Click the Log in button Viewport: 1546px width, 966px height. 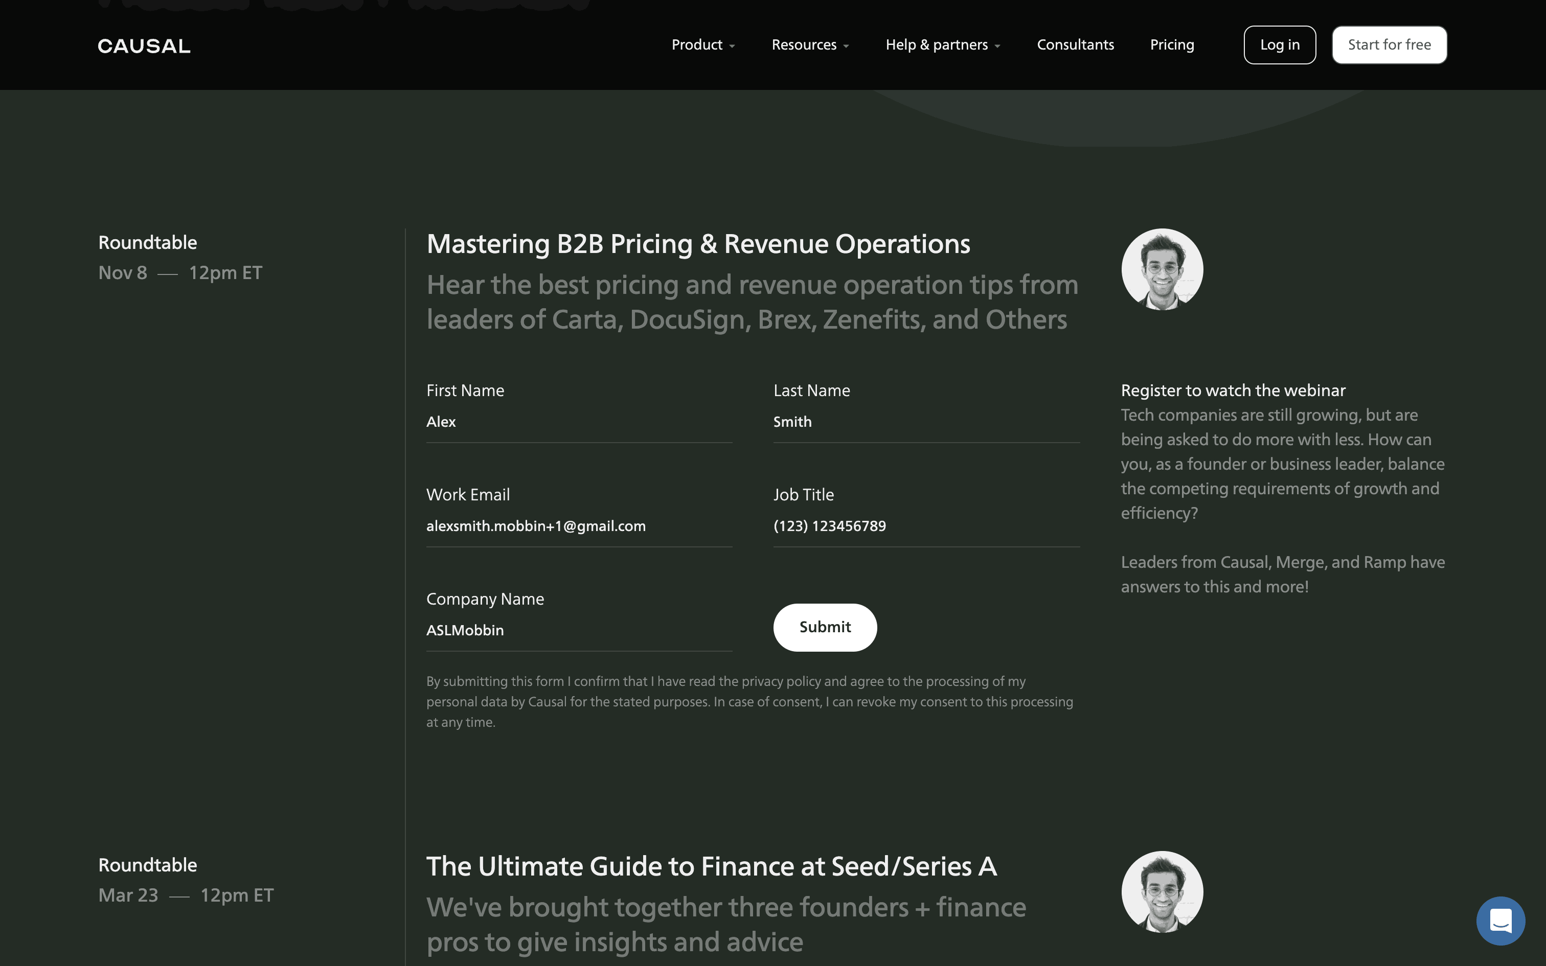pyautogui.click(x=1279, y=45)
